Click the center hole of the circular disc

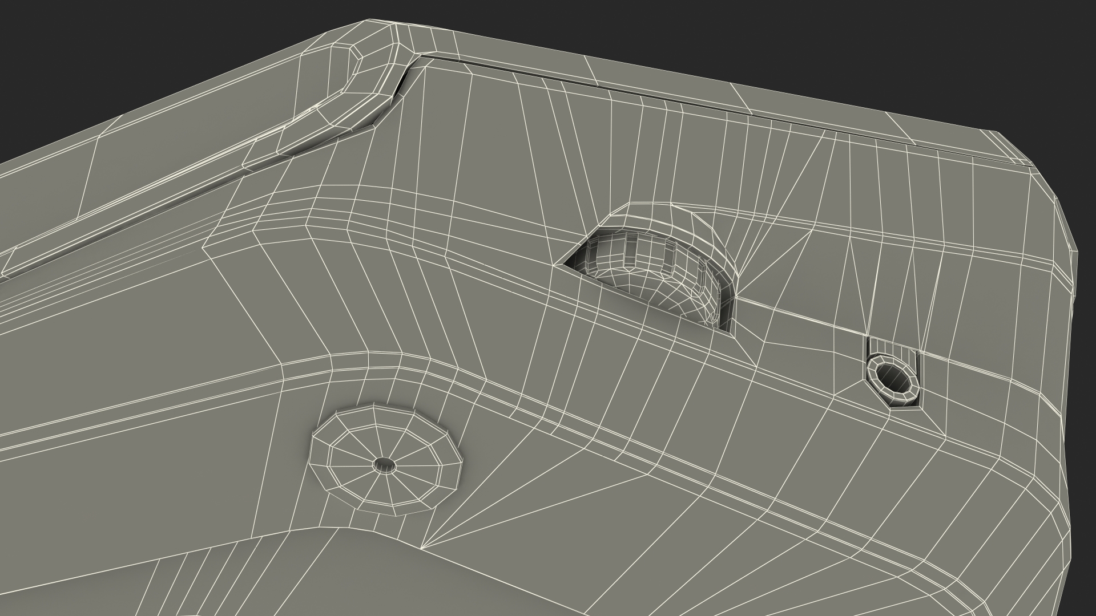[384, 465]
